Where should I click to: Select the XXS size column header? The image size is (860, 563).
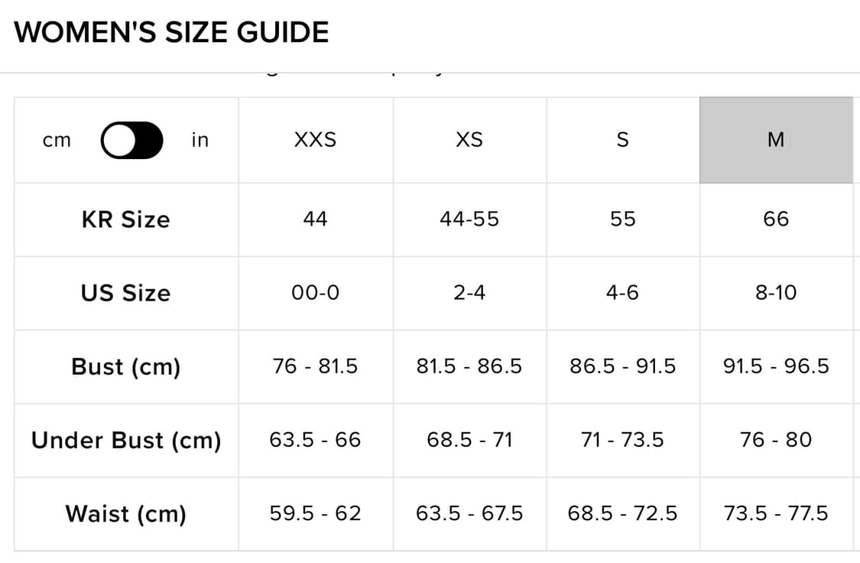coord(316,140)
